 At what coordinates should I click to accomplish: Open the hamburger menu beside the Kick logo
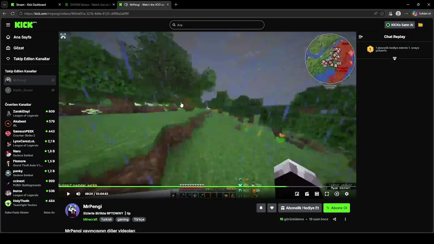pyautogui.click(x=8, y=25)
